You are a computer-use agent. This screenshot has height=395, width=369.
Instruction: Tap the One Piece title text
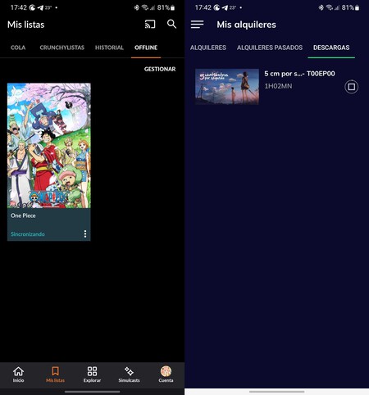(23, 216)
